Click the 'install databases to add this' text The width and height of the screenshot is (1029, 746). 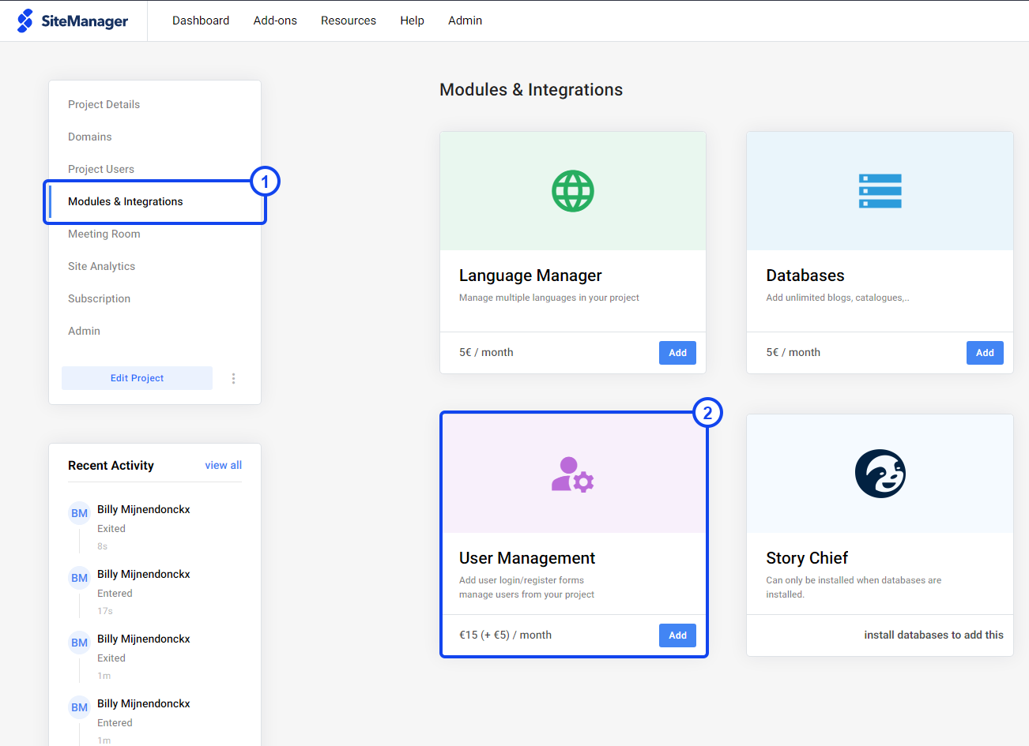[933, 635]
